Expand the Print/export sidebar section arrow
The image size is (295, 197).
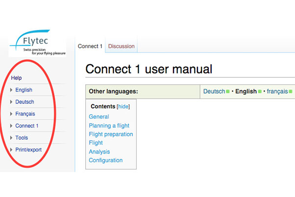click(11, 150)
